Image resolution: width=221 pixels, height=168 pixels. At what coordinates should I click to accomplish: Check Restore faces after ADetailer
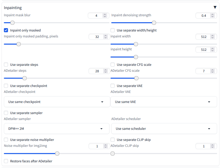(x=6, y=161)
